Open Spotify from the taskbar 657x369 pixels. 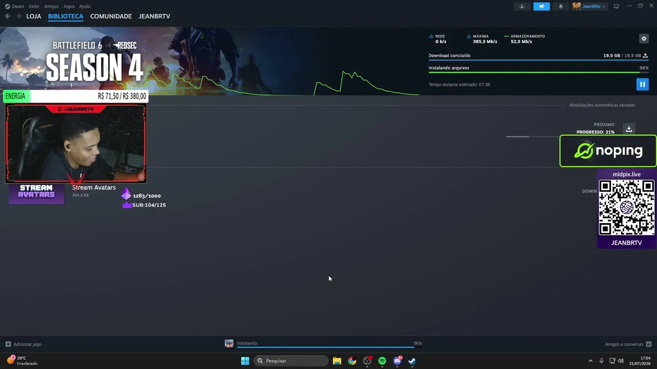(382, 361)
